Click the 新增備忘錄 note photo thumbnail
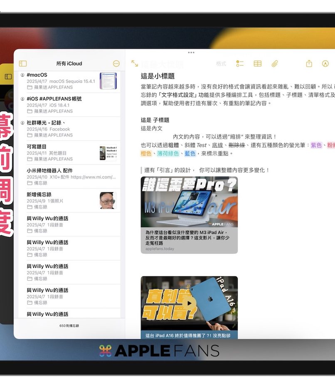The image size is (335, 388). pos(108,200)
